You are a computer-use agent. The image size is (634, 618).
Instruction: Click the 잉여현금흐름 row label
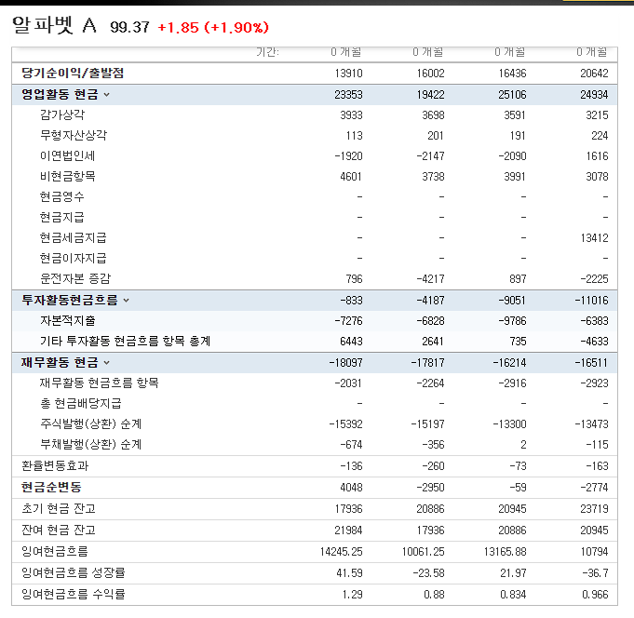(55, 552)
